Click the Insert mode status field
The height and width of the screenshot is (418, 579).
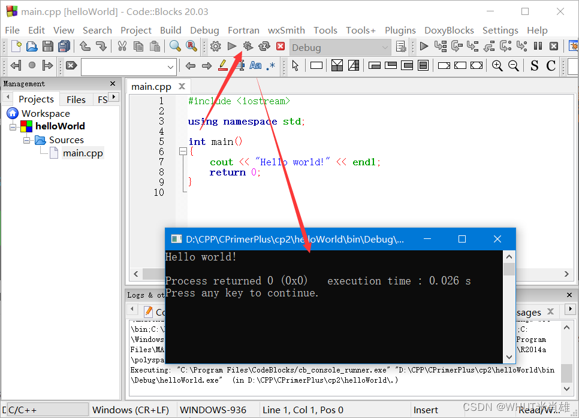click(x=426, y=410)
